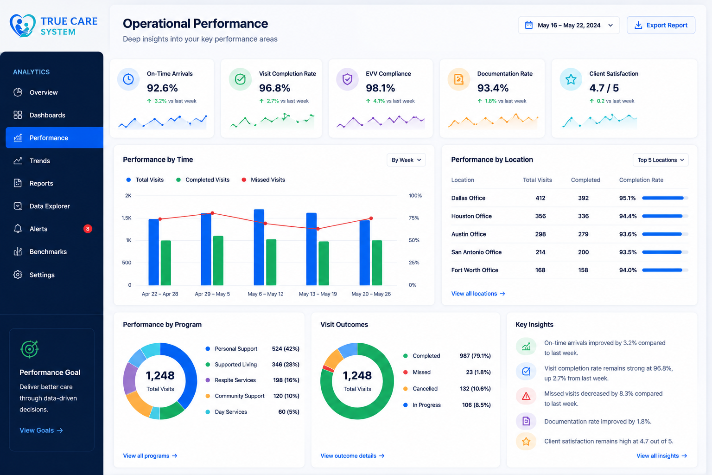Screen dimensions: 712x475
Task: Go to the Trends menu item
Action: [54, 160]
